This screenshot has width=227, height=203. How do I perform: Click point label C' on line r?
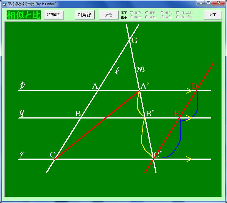tap(158, 154)
